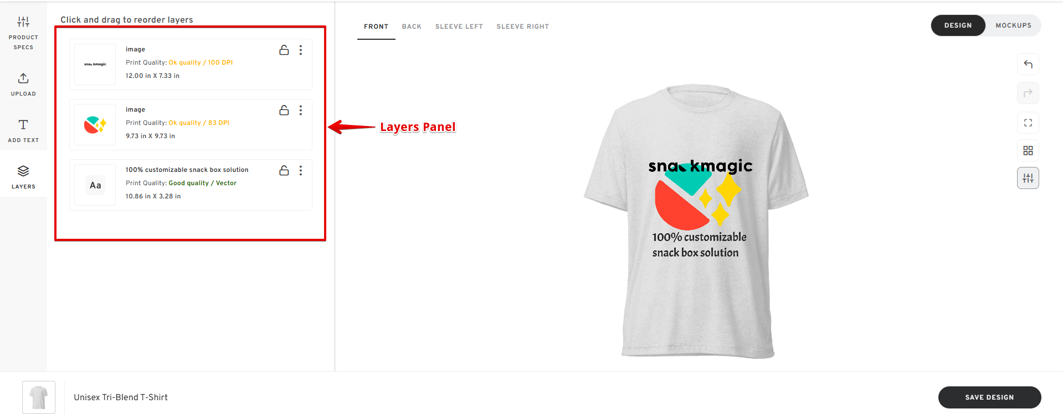Open options menu for customizable text layer
Viewport: 1063px width, 414px height.
301,170
